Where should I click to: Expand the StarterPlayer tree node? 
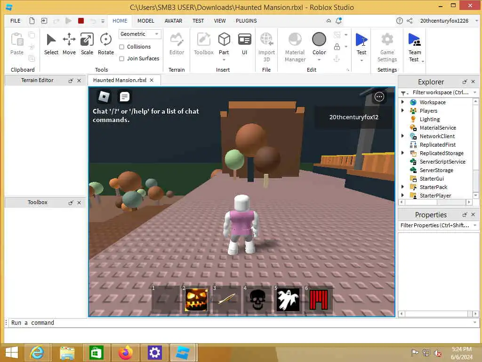click(403, 195)
